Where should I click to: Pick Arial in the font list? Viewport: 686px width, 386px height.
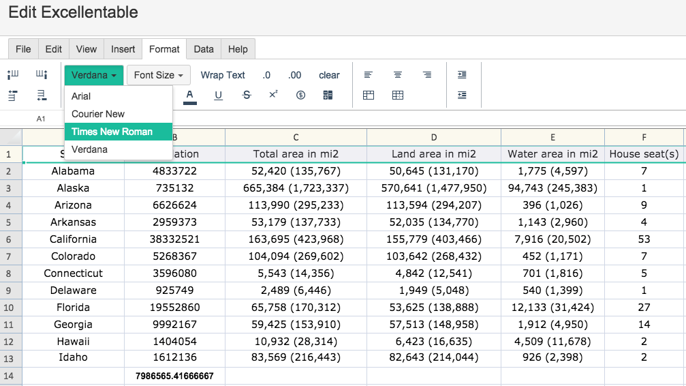[x=81, y=96]
